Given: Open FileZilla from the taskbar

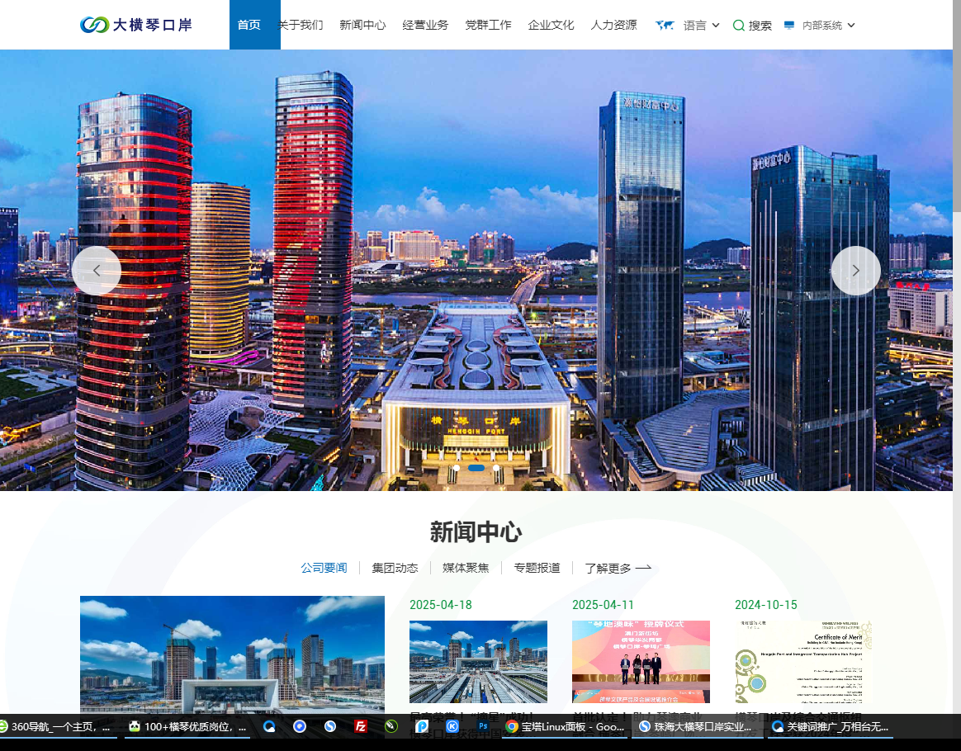Looking at the screenshot, I should (x=361, y=726).
